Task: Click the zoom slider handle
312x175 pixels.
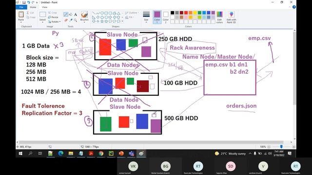Action: [x=281, y=147]
